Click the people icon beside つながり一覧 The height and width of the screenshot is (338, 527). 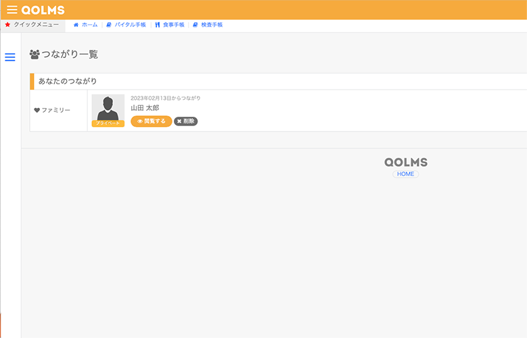[x=35, y=54]
